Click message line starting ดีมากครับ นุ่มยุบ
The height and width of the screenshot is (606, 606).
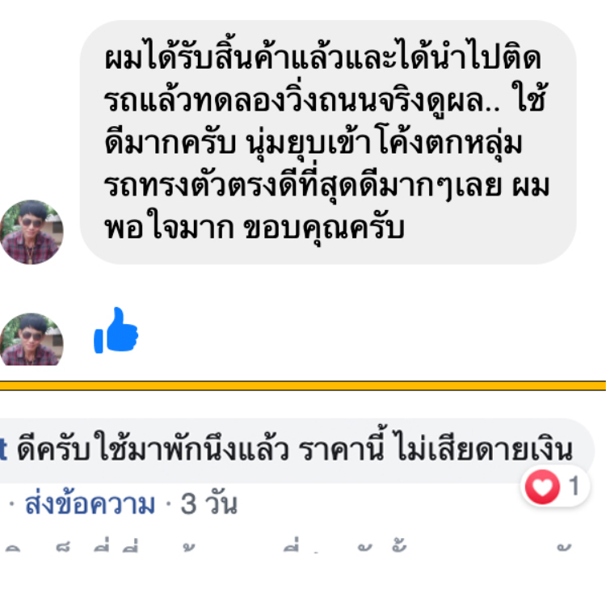313,143
